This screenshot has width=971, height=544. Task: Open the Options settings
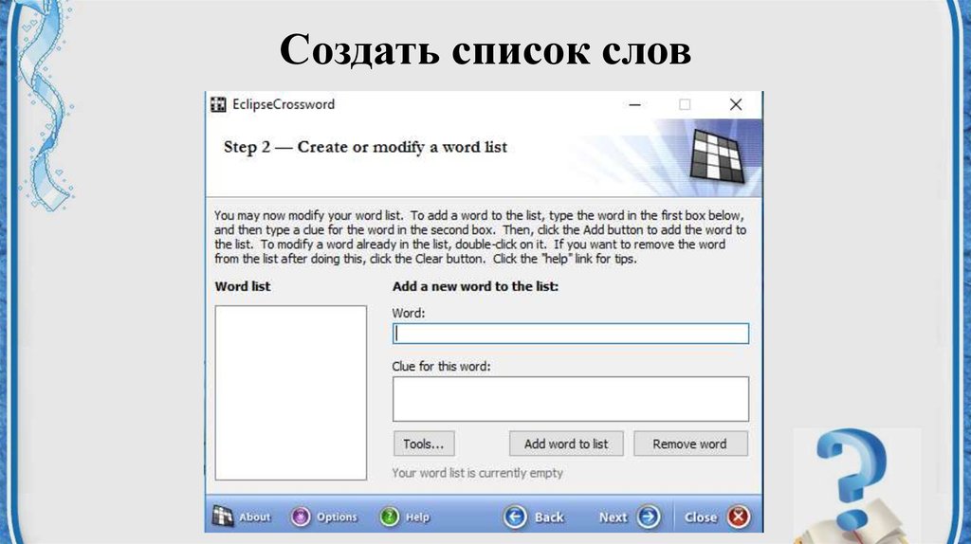pos(324,517)
